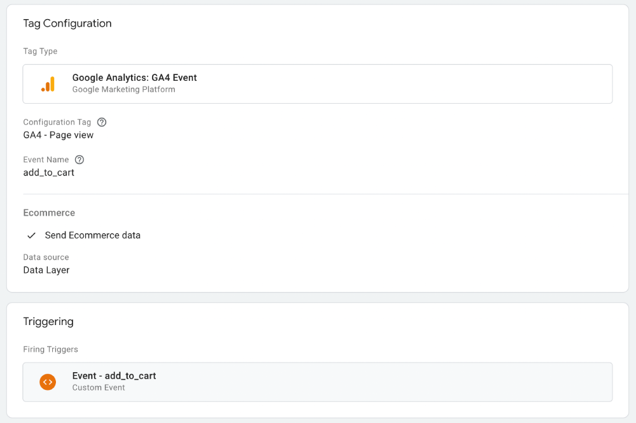
Task: Click the Google Marketing Platform subtitle
Action: point(124,90)
